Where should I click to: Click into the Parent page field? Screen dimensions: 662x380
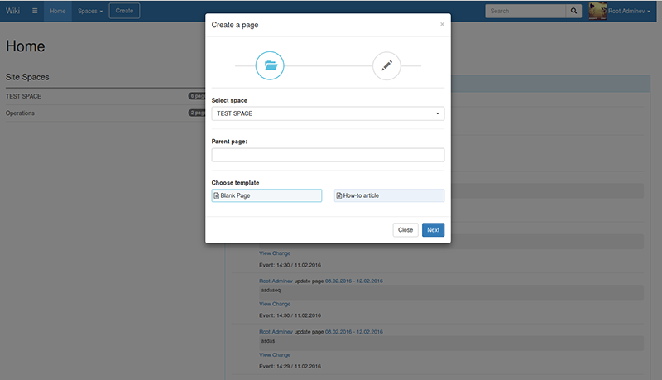(x=328, y=155)
